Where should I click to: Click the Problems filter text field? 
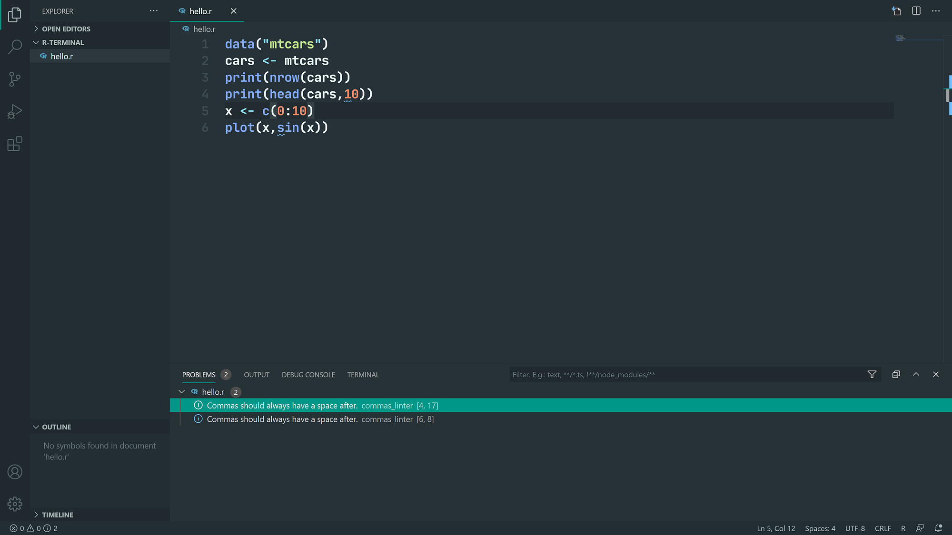[666, 374]
